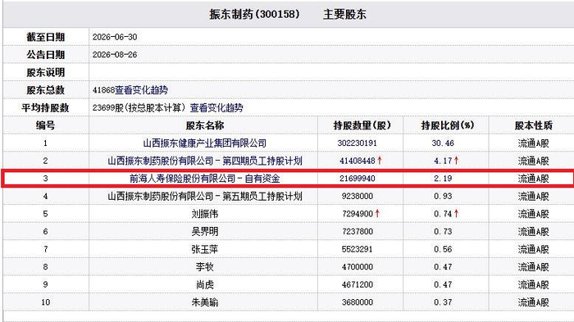Click the 2026-08-26 announcement date
The width and height of the screenshot is (574, 322).
coord(115,55)
